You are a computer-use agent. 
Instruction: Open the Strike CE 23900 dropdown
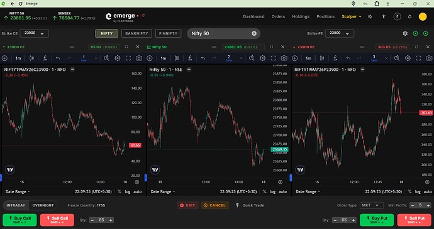pyautogui.click(x=35, y=33)
